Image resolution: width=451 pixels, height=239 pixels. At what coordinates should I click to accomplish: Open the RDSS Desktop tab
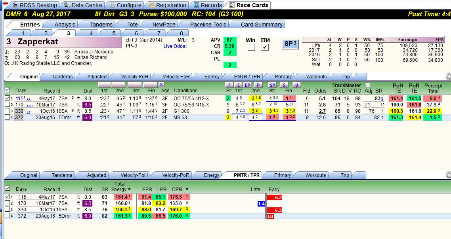(34, 5)
